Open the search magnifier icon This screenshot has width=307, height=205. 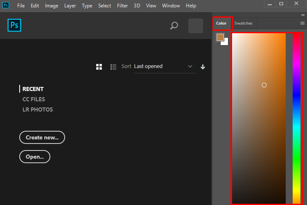[174, 25]
